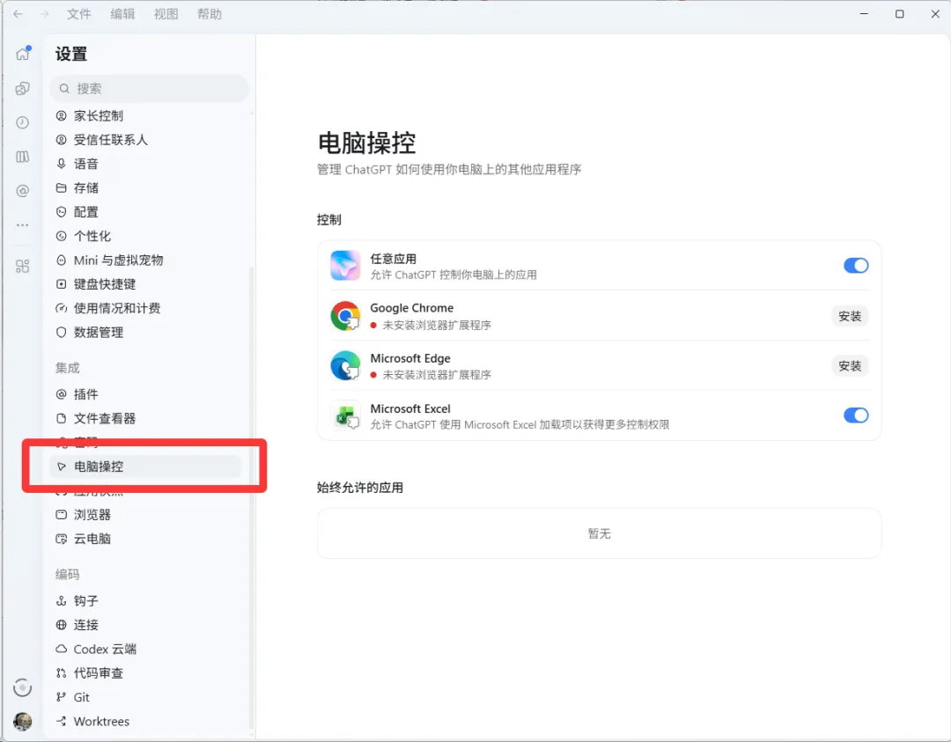Open 云电脑 settings
The width and height of the screenshot is (951, 742).
coord(145,539)
